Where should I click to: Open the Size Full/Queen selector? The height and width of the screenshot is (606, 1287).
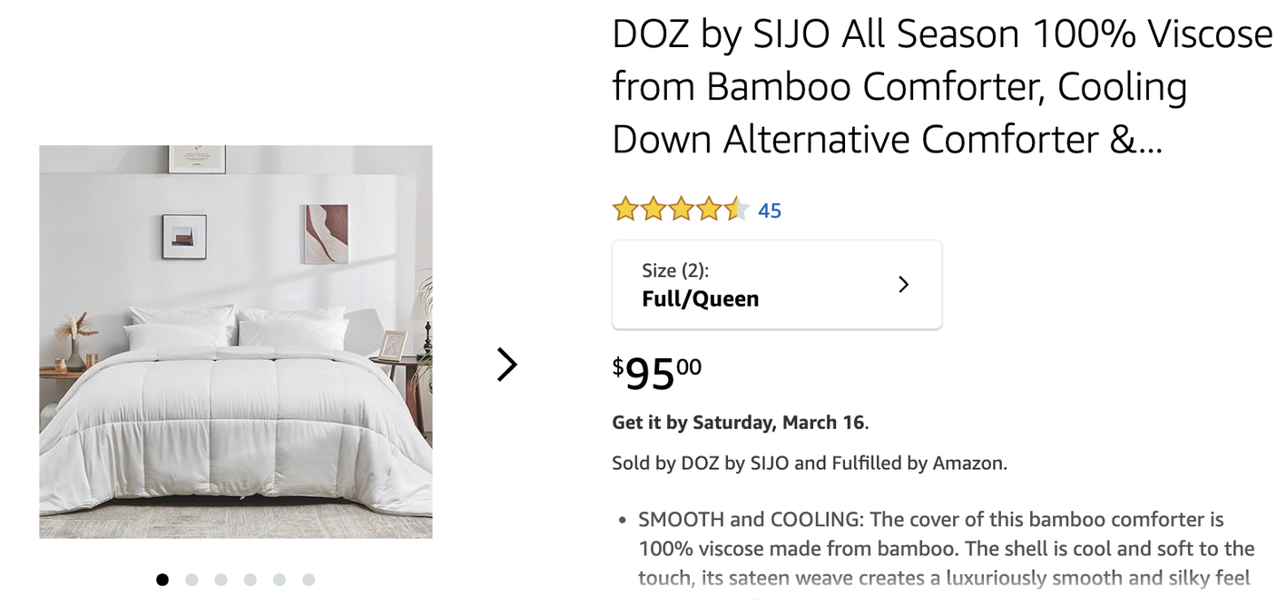coord(776,285)
